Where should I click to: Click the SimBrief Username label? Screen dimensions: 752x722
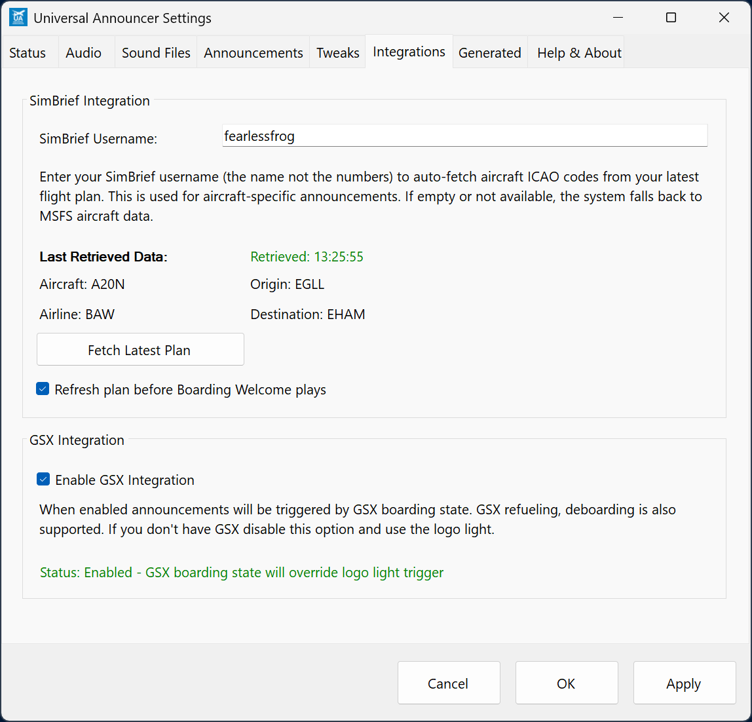pyautogui.click(x=98, y=139)
